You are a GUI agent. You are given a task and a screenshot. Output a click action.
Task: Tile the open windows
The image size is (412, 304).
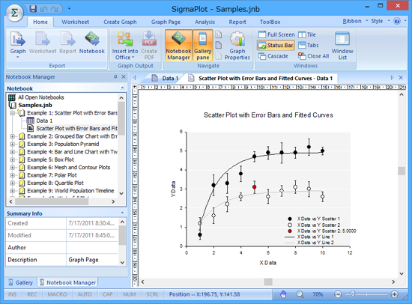point(307,34)
